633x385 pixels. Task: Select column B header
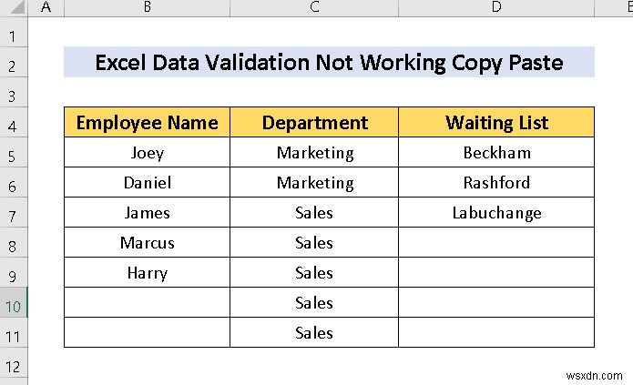(x=147, y=8)
